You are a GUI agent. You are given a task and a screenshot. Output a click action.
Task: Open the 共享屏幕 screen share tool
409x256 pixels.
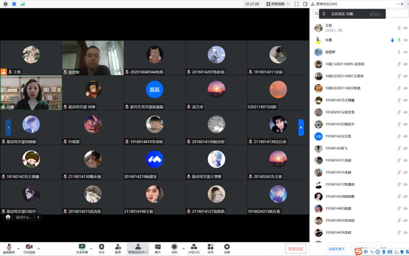click(82, 248)
